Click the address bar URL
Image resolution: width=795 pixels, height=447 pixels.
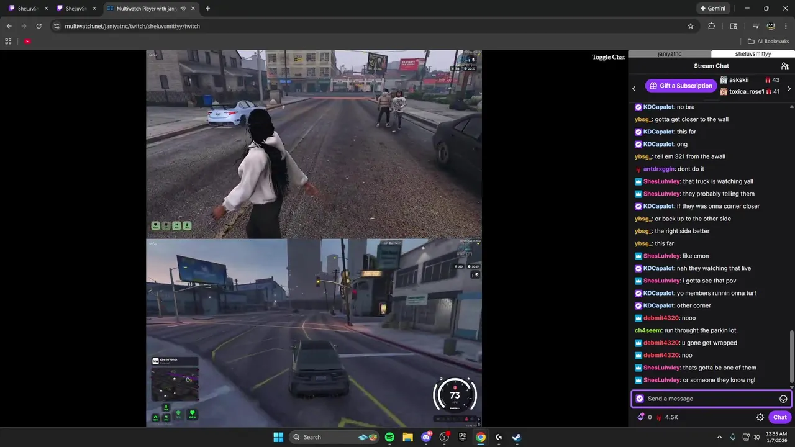tap(132, 26)
